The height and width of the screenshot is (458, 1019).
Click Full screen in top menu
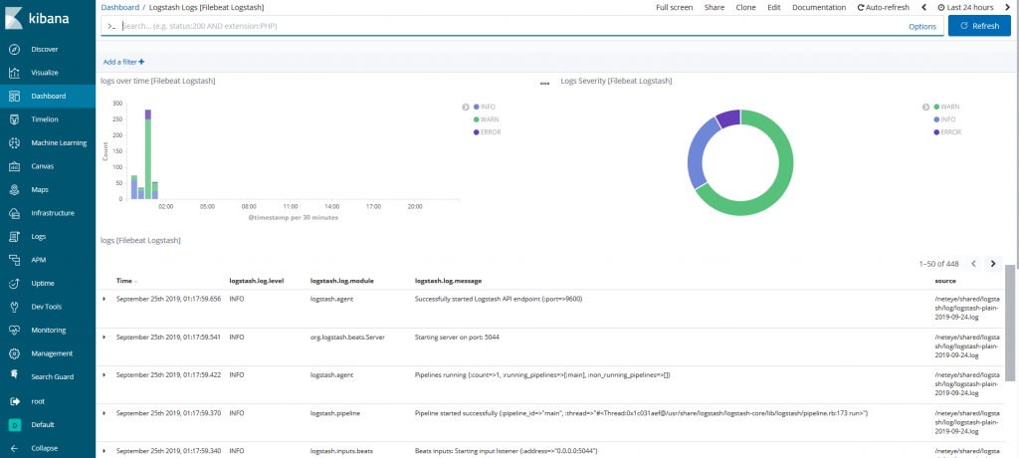(x=674, y=7)
